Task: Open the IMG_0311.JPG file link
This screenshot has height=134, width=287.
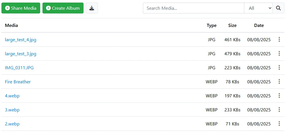Action: 19,68
